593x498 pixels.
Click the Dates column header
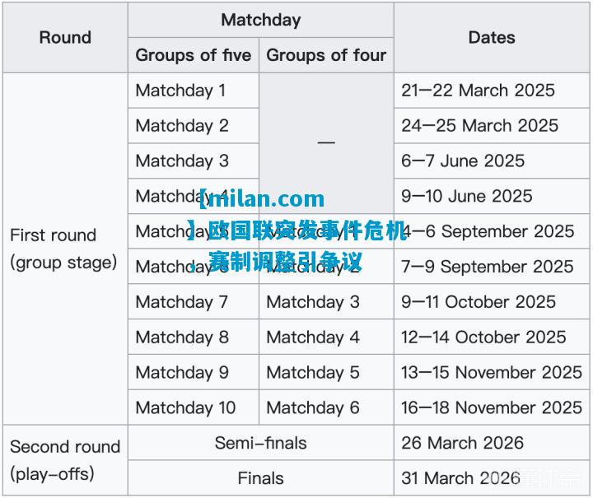click(x=492, y=37)
